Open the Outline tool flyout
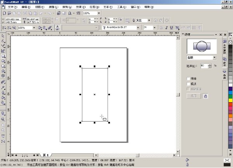This screenshot has height=168, width=233. pos(3,93)
